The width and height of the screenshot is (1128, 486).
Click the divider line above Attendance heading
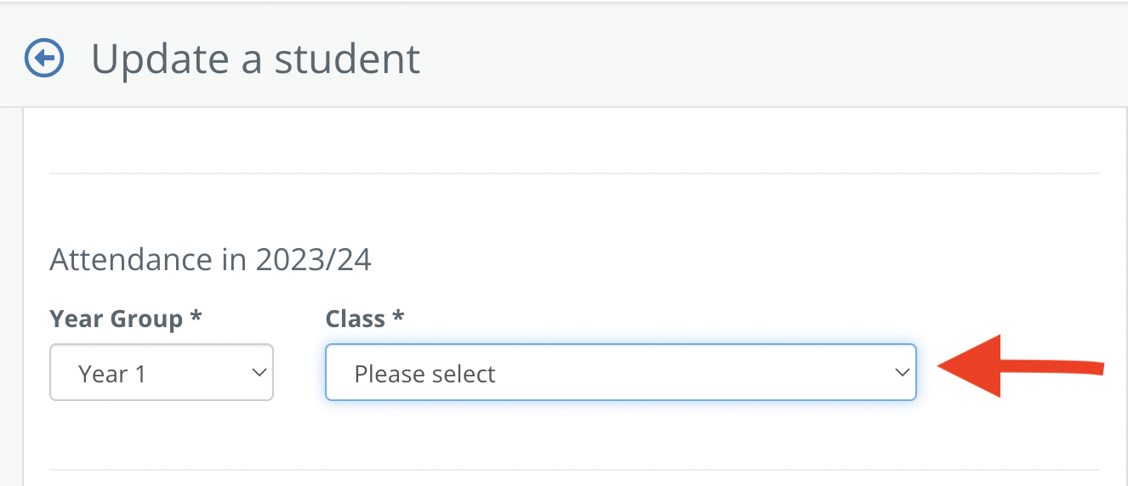coord(575,173)
